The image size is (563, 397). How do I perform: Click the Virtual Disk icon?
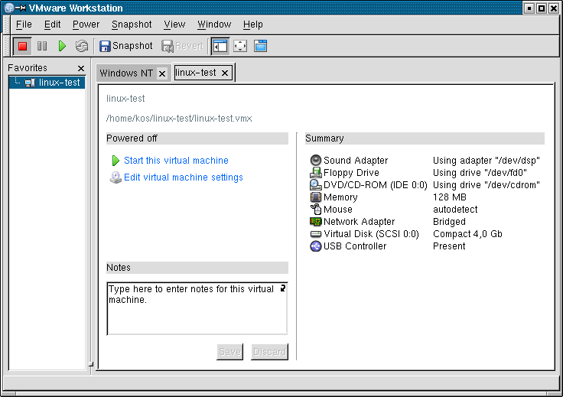pyautogui.click(x=316, y=234)
